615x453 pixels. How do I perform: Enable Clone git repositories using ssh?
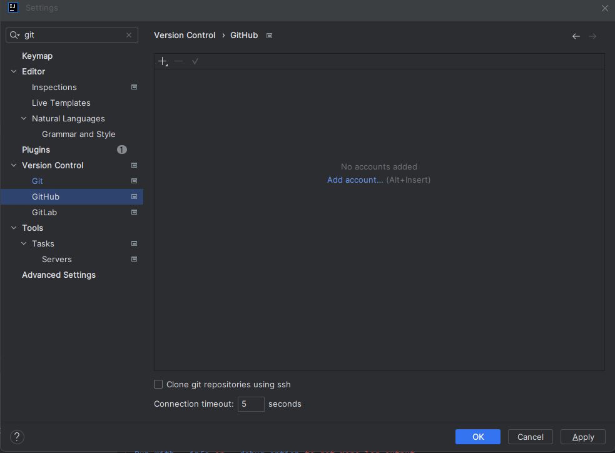tap(158, 384)
